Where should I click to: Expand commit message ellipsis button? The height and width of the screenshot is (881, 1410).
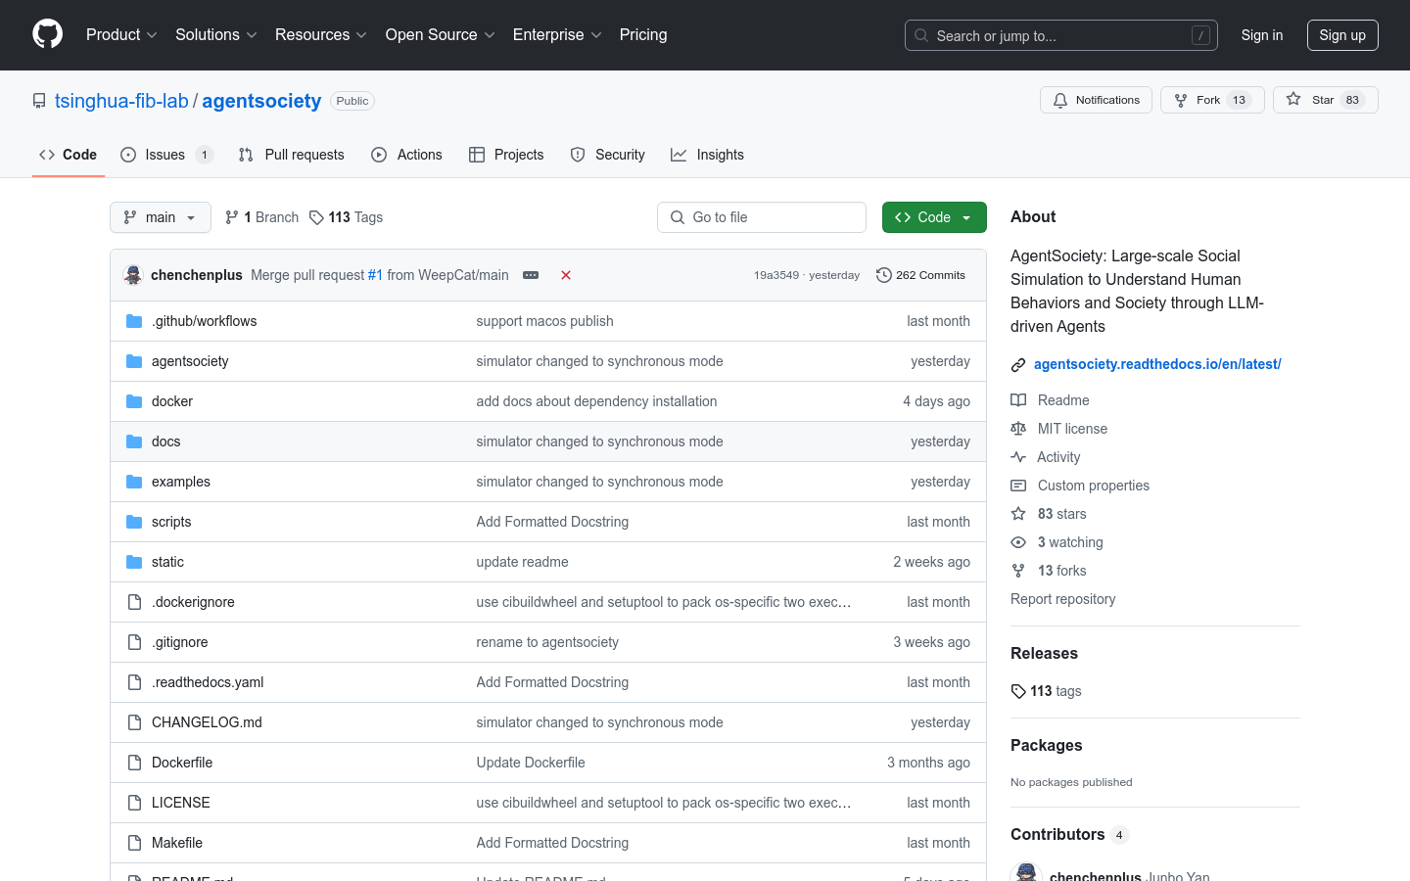pyautogui.click(x=531, y=275)
